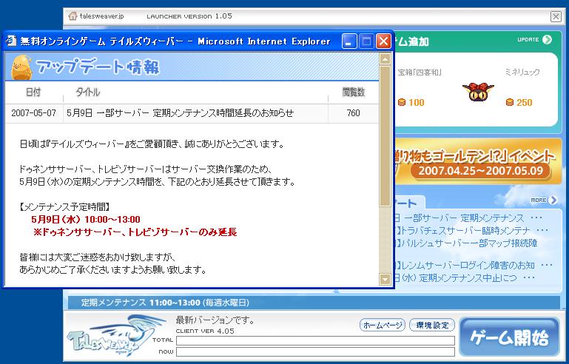This screenshot has height=364, width=569.
Task: Click the scrollbar up arrow in popup
Action: [x=385, y=58]
